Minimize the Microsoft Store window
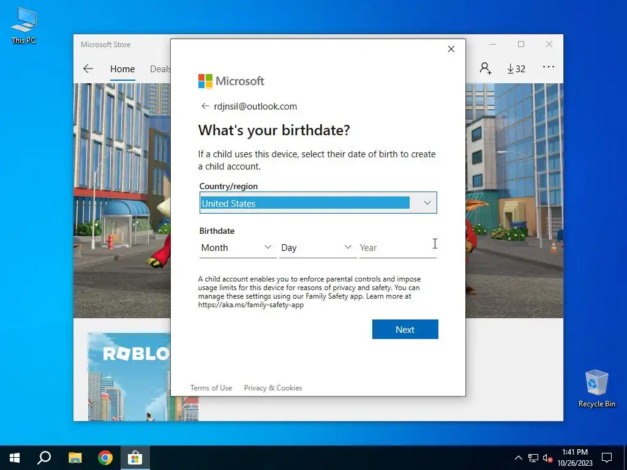Image resolution: width=627 pixels, height=470 pixels. click(x=493, y=44)
